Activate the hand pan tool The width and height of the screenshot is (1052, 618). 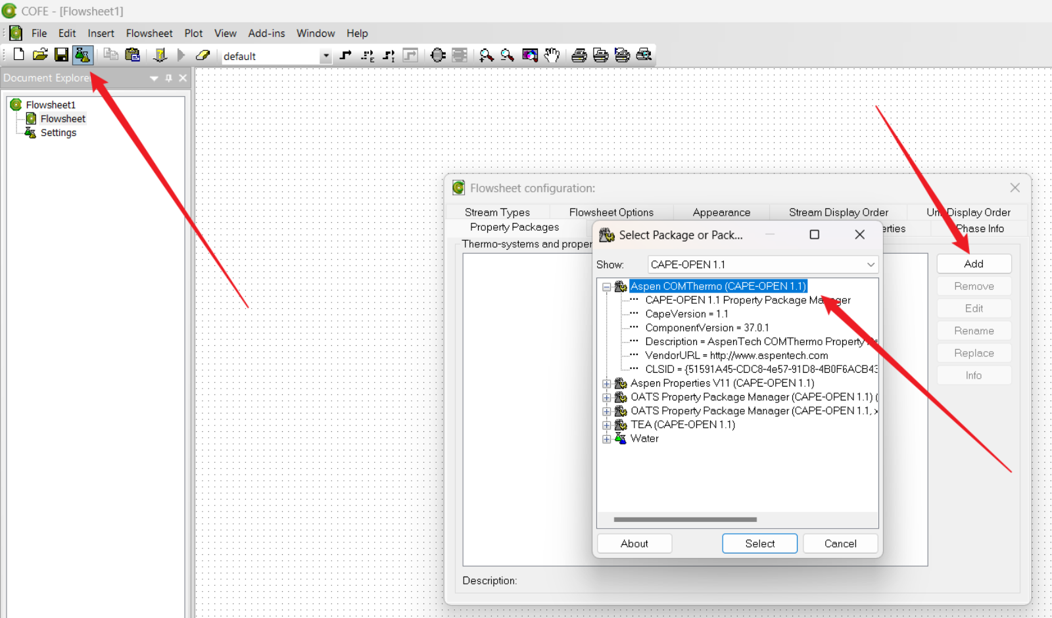552,55
